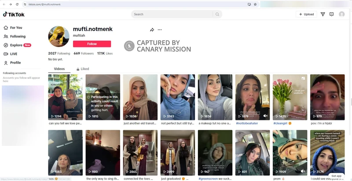Click the 'muftiah' display name

pos(79,36)
